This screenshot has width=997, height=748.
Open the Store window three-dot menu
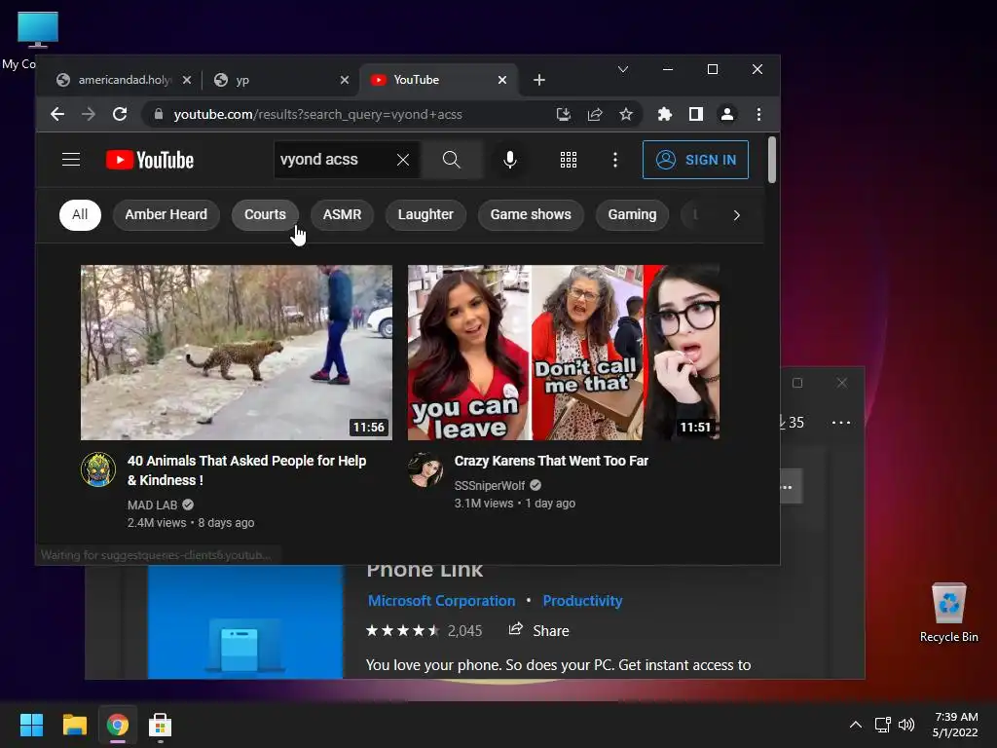[x=841, y=423]
